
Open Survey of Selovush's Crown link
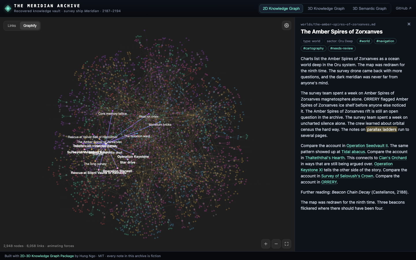[347, 176]
